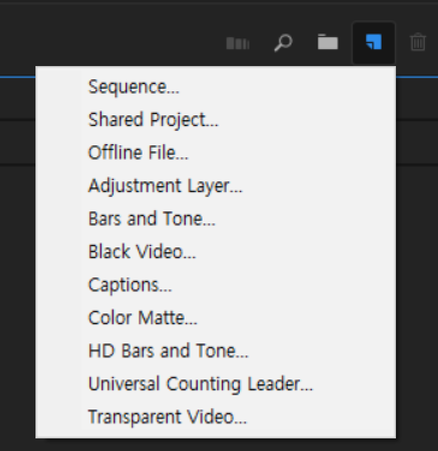Viewport: 438px width, 451px height.
Task: Select Bars and Tone... option
Action: (216, 219)
